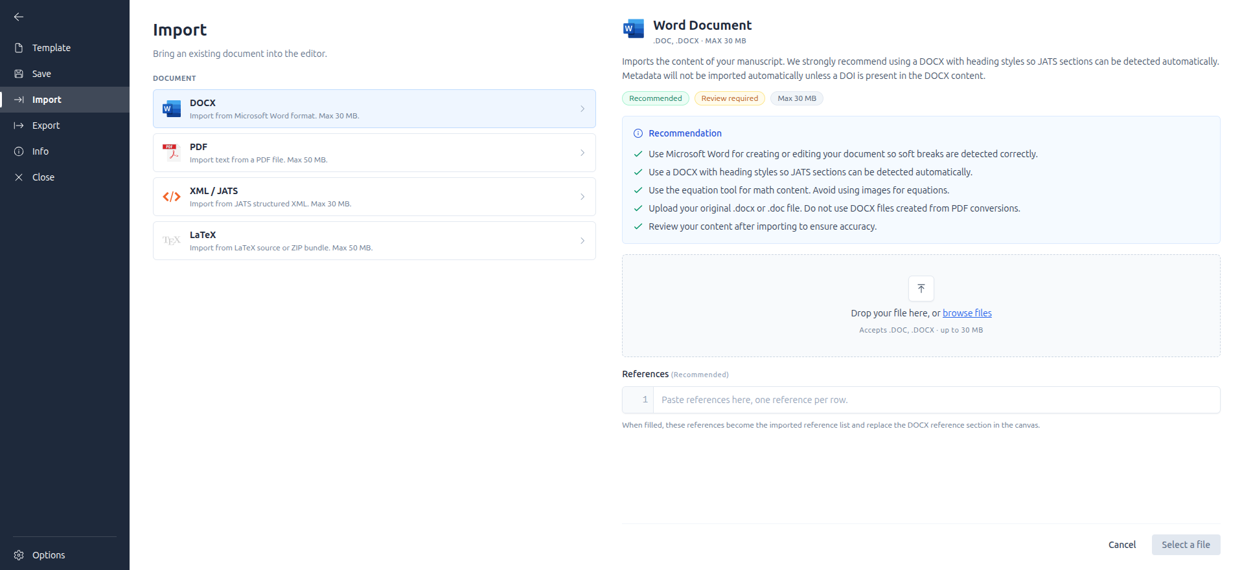Open the browse files link
The width and height of the screenshot is (1242, 570).
pos(967,313)
